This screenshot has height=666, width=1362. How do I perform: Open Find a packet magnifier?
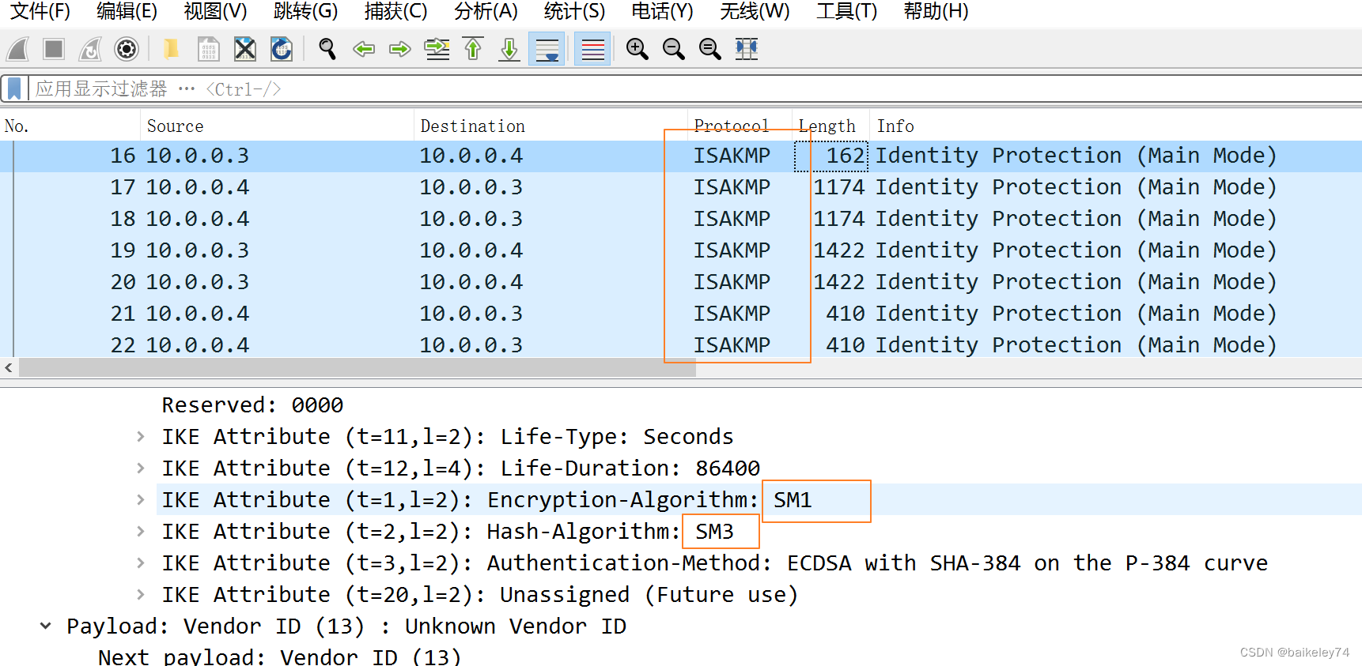(x=327, y=49)
